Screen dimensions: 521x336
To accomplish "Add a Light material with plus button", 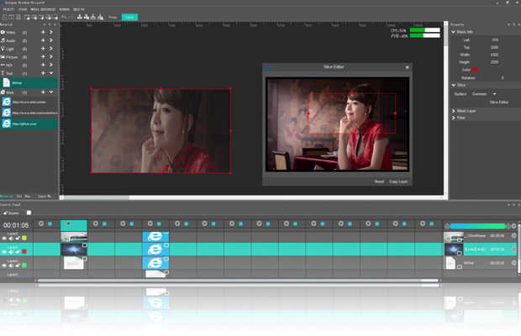I will 43,49.
